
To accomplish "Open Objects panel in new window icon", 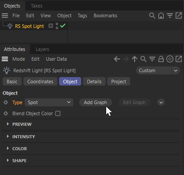I will coord(179,16).
